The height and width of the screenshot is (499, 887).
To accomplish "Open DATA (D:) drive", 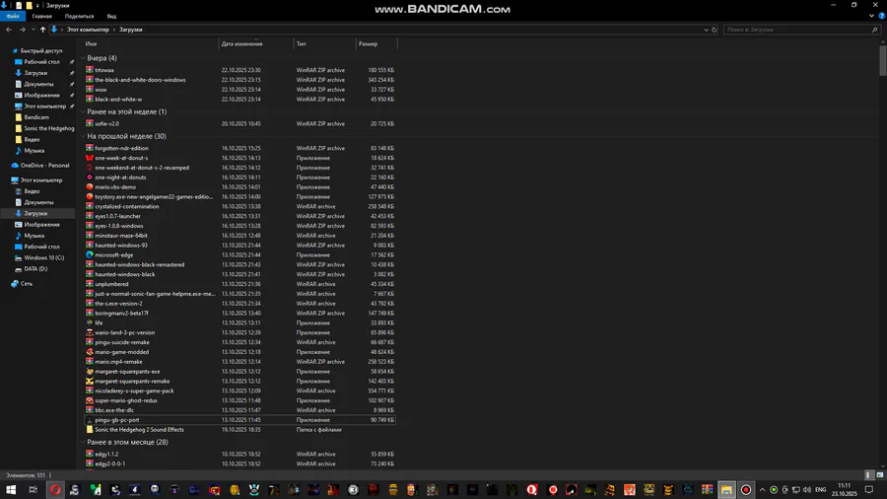I will pos(35,269).
